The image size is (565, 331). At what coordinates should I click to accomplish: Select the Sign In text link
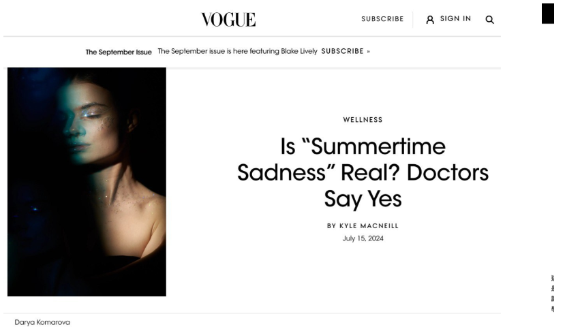click(455, 19)
